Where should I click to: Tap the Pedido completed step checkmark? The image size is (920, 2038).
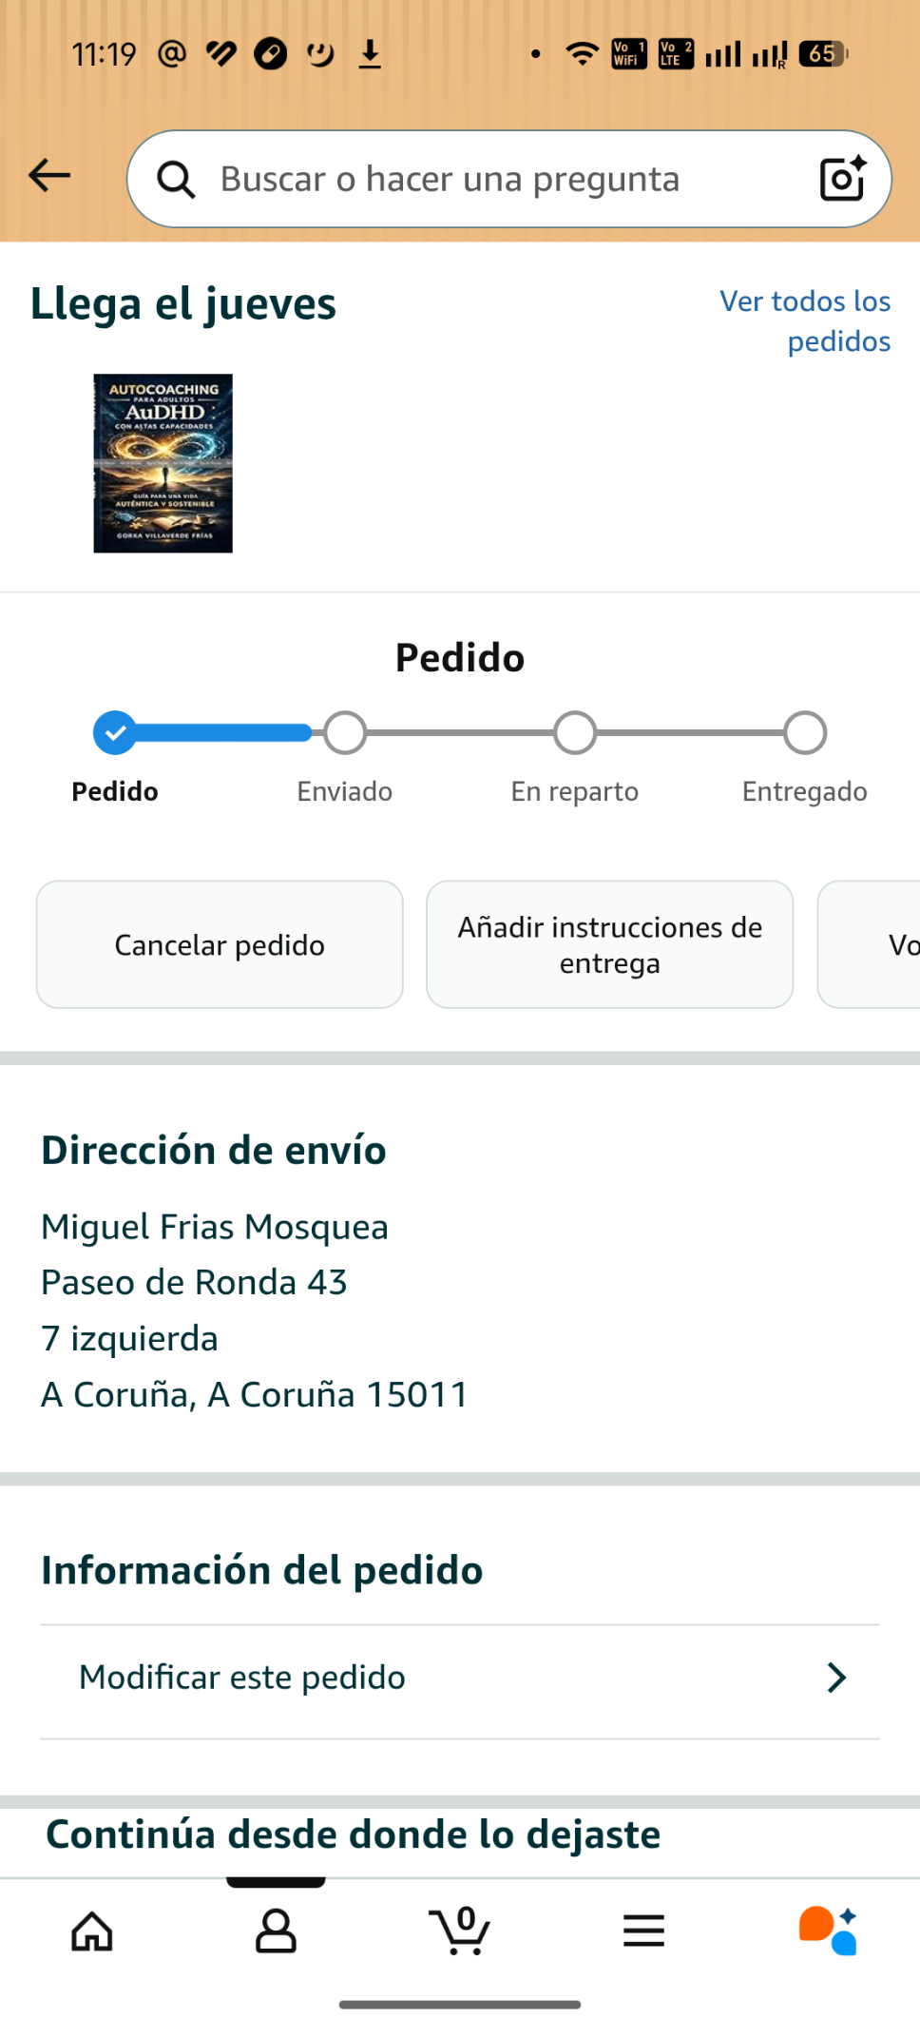pos(115,733)
